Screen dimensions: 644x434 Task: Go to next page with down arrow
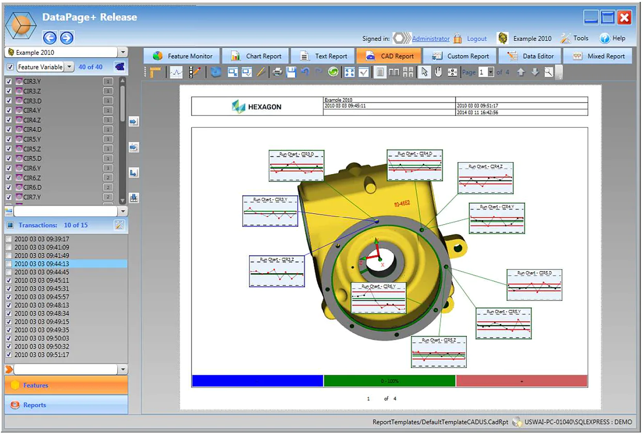click(x=535, y=73)
